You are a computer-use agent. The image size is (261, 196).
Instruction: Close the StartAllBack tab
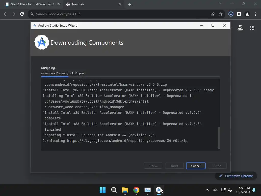coord(59,4)
